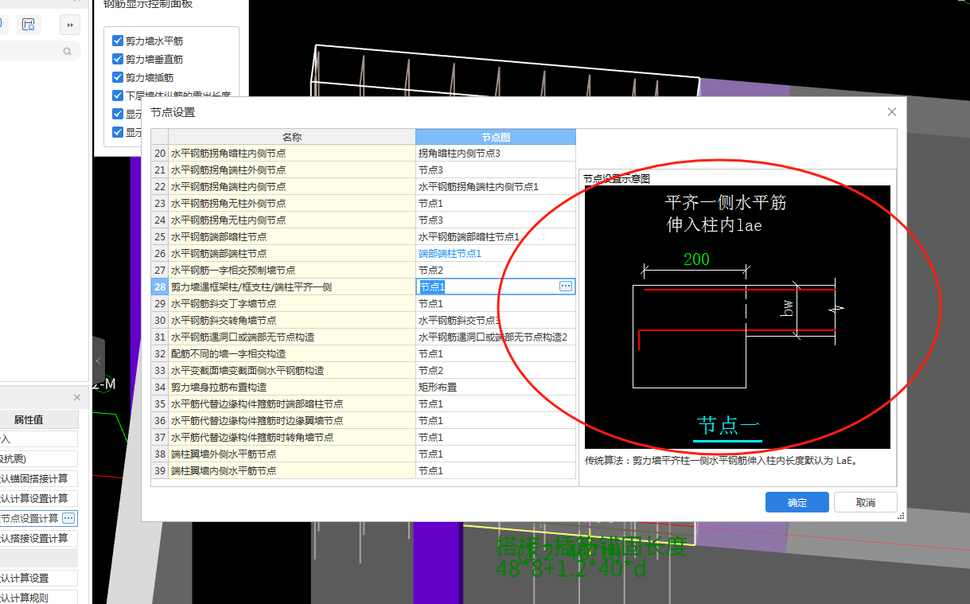Select row 29 水平钢筋斜交丁字墙节点
970x604 pixels.
(292, 303)
